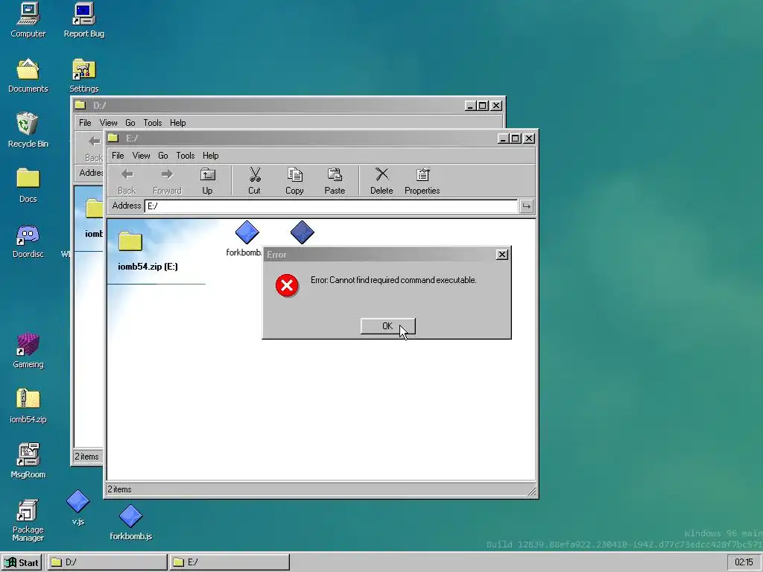Launch the Settings shortcut

click(x=83, y=75)
